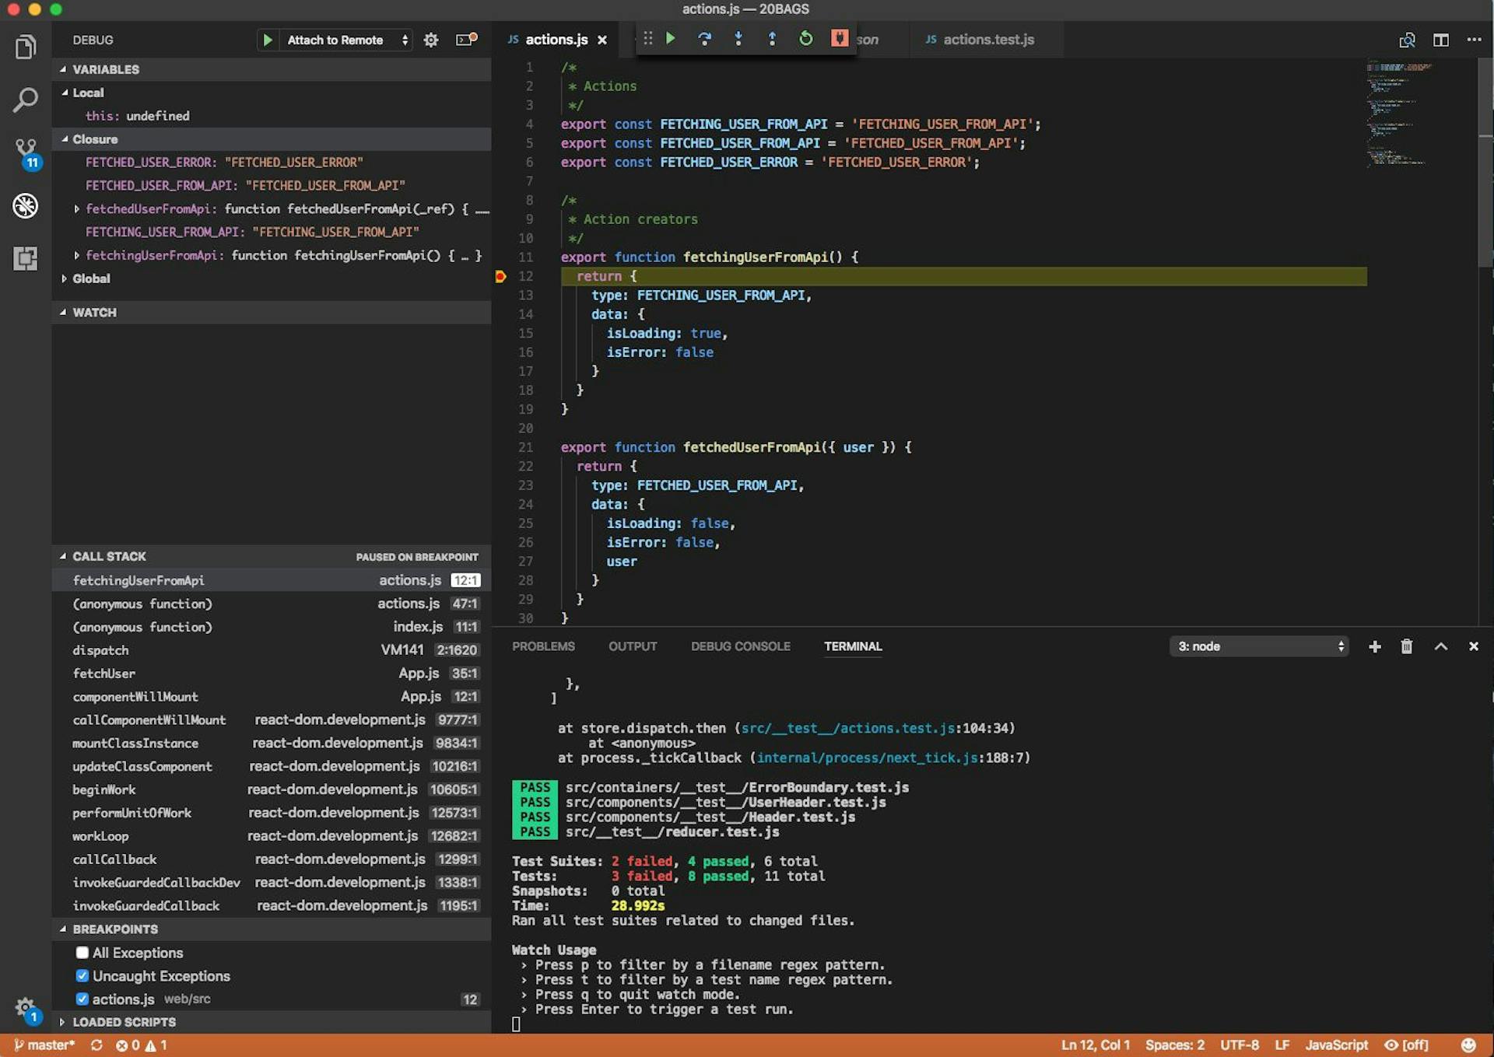Collapse the Call Stack section
The height and width of the screenshot is (1057, 1494).
coord(62,556)
